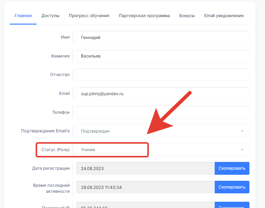Open the Бонусы tab
Viewport: 265px width, 208px height.
[187, 16]
